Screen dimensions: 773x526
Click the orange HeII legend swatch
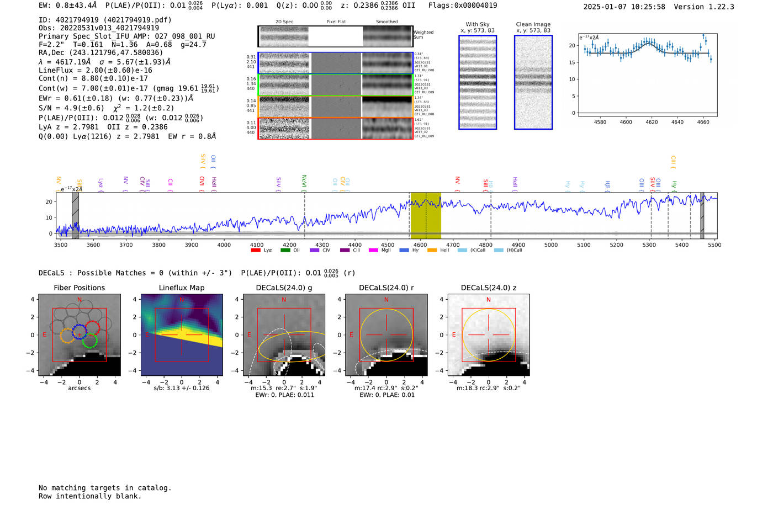(x=432, y=250)
